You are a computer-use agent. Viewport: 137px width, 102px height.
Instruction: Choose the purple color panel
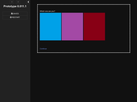point(72,26)
